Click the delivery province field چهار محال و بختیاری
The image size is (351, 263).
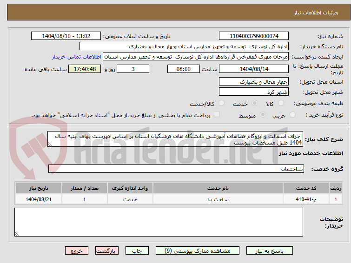click(254, 81)
